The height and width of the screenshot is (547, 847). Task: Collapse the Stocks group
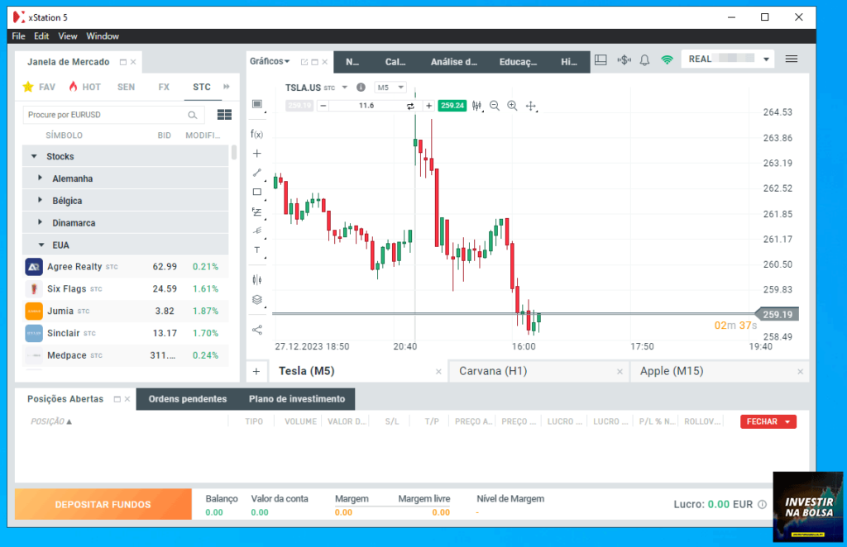34,156
